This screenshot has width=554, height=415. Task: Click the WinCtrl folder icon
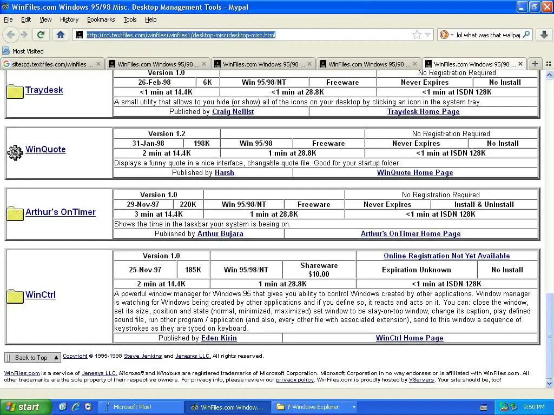[15, 296]
